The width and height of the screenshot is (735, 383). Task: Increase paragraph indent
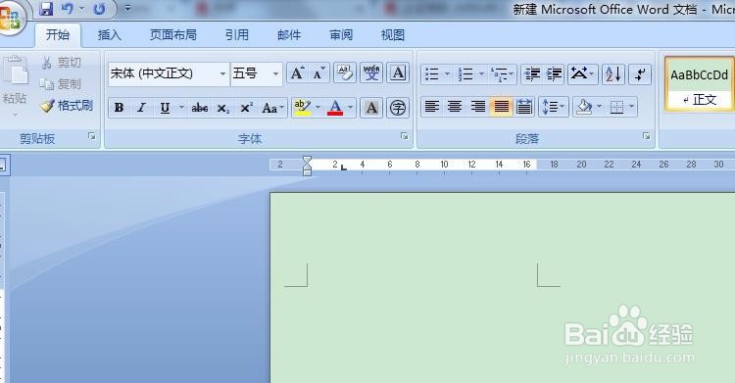point(554,74)
